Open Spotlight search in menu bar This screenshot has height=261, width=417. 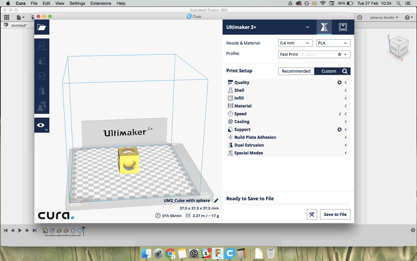398,3
